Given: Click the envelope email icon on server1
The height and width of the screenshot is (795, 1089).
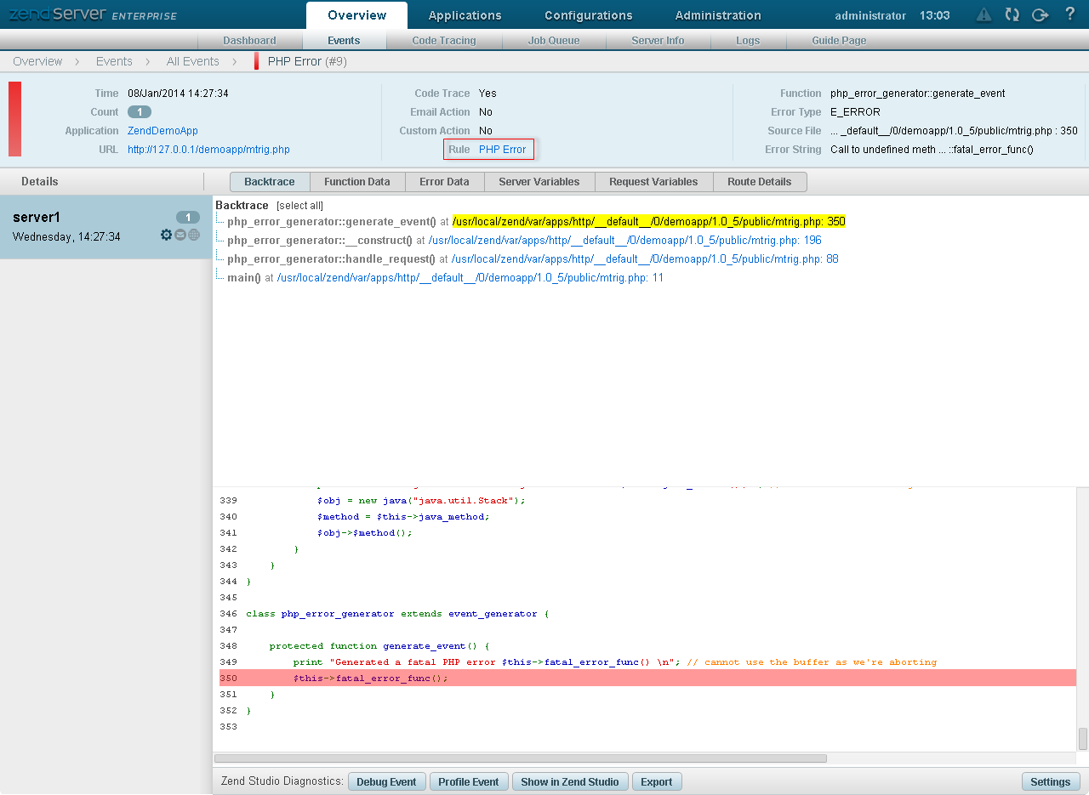Looking at the screenshot, I should coord(180,235).
